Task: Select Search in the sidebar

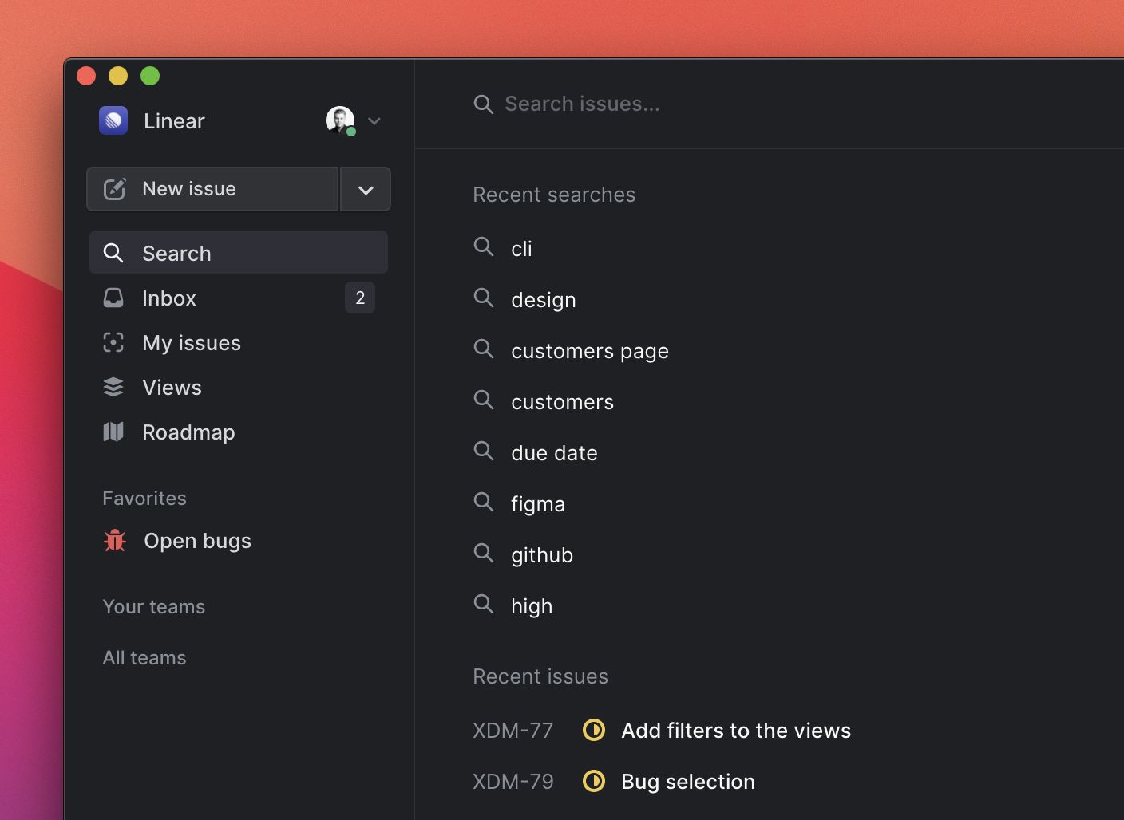Action: [x=238, y=253]
